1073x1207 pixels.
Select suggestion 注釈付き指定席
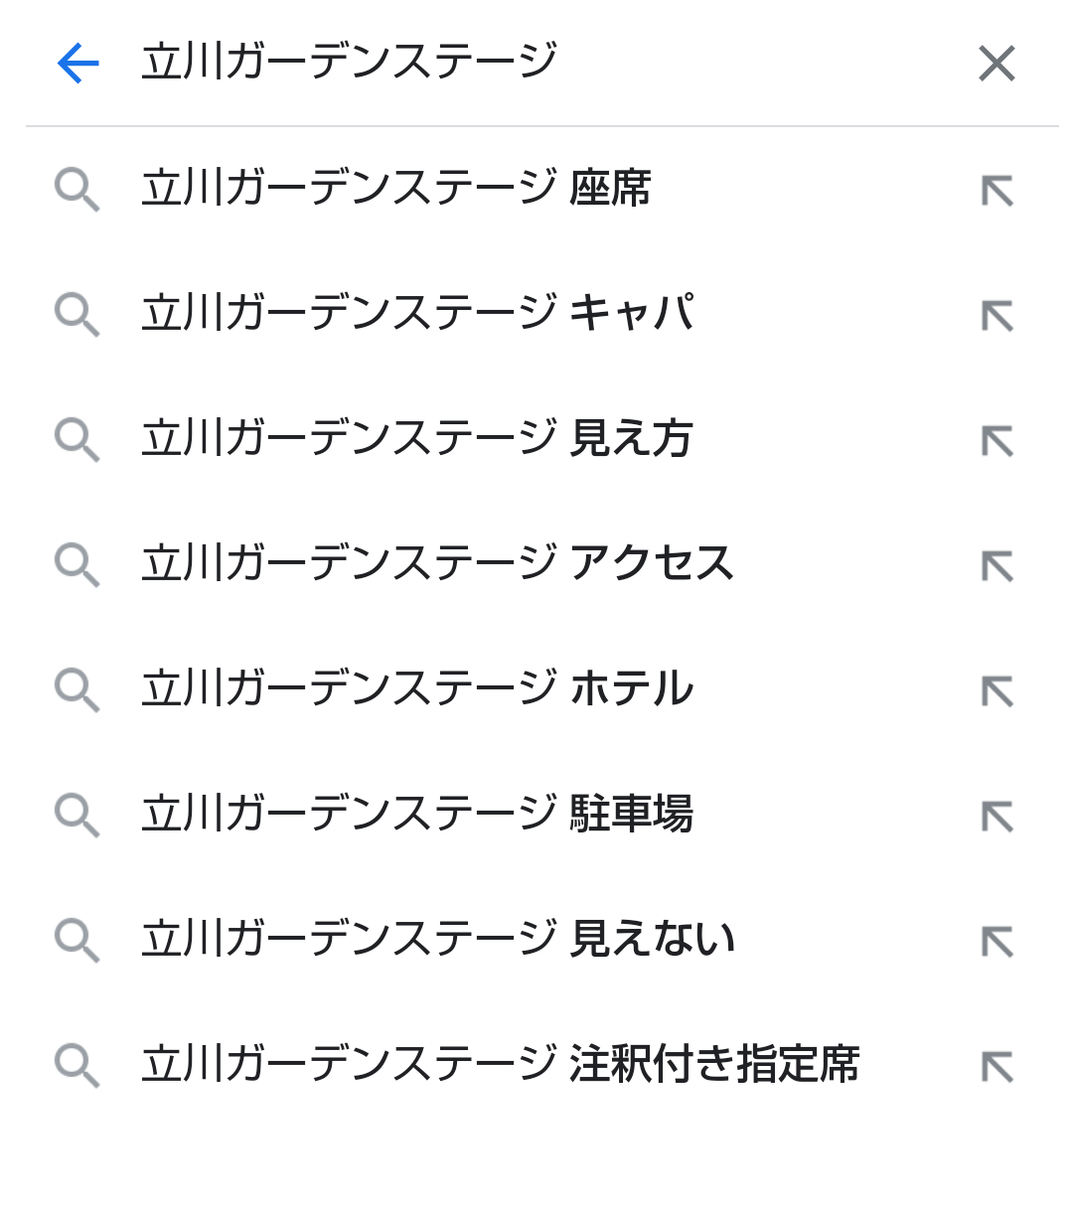pos(536,1065)
